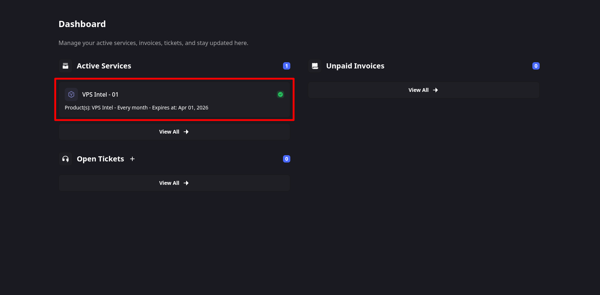Click the VPS Intel - 01 service title
This screenshot has width=600, height=295.
tap(100, 94)
